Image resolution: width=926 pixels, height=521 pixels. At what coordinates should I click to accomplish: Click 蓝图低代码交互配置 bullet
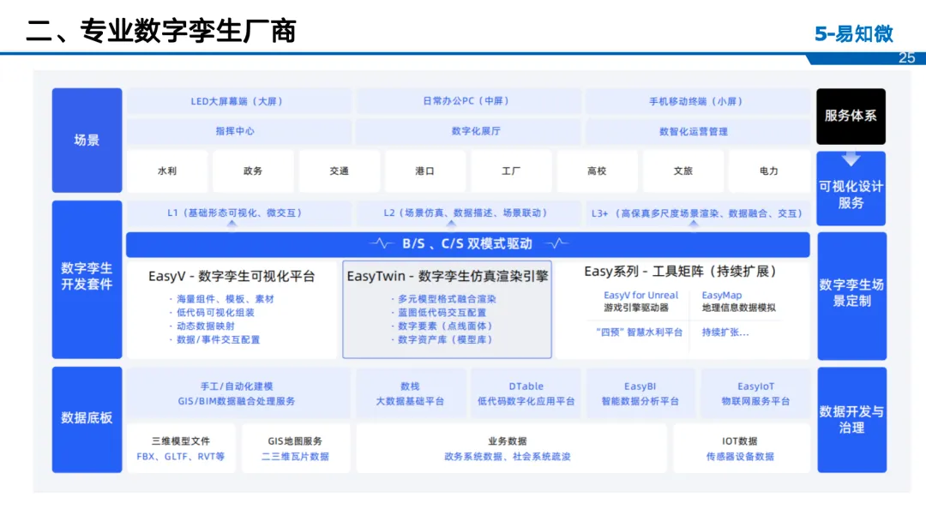[439, 313]
